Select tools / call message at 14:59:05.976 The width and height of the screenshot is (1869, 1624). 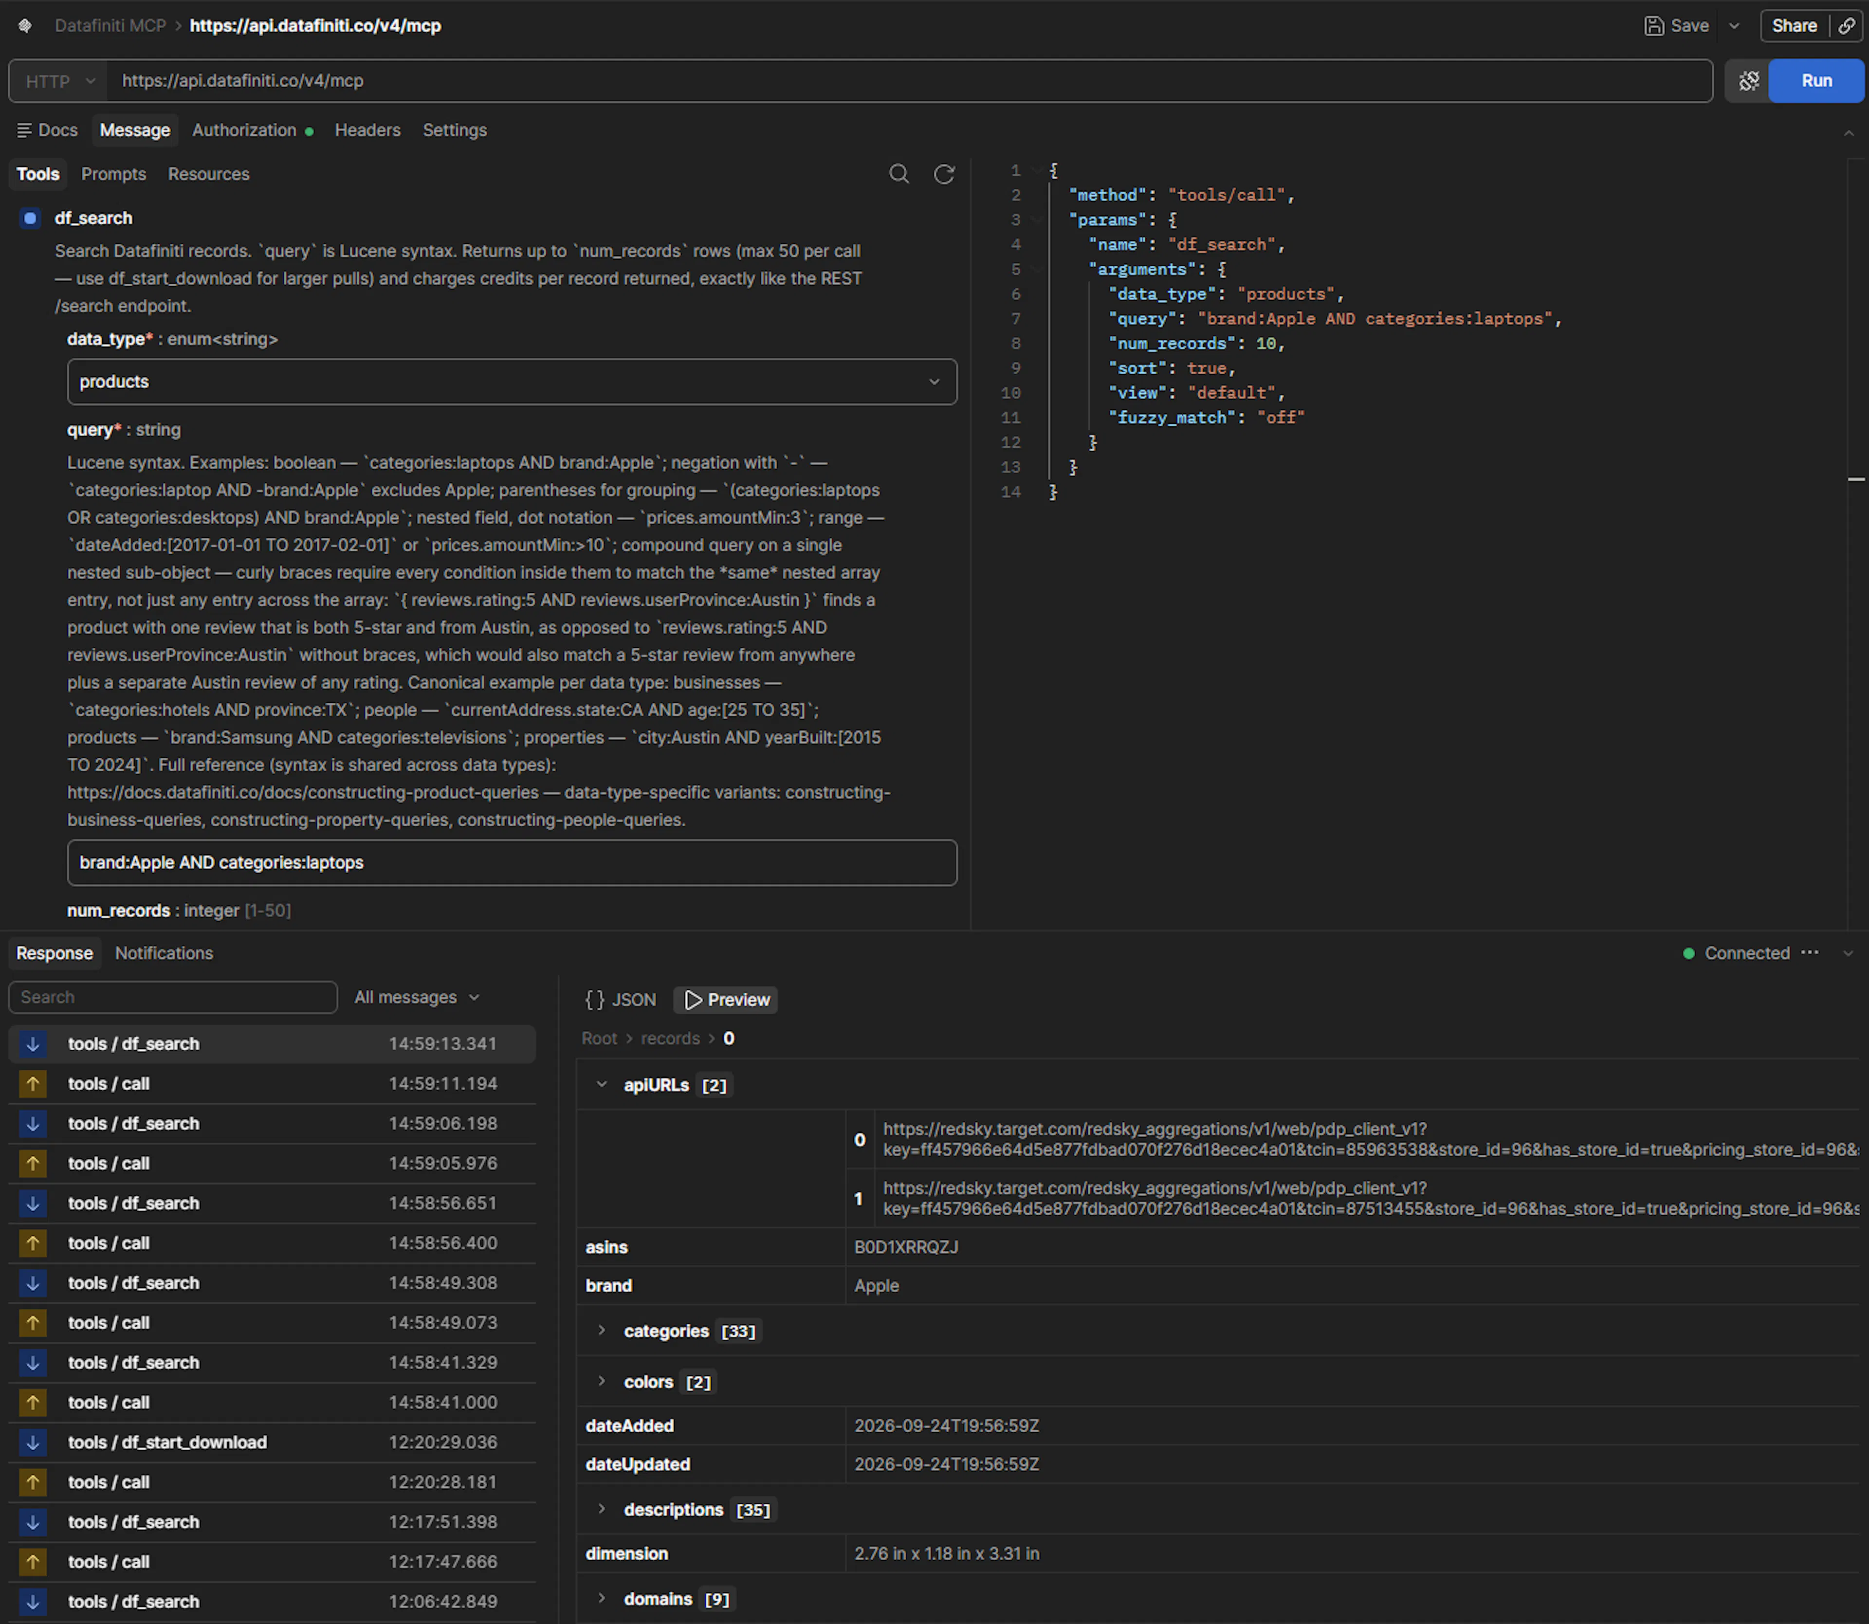click(272, 1163)
